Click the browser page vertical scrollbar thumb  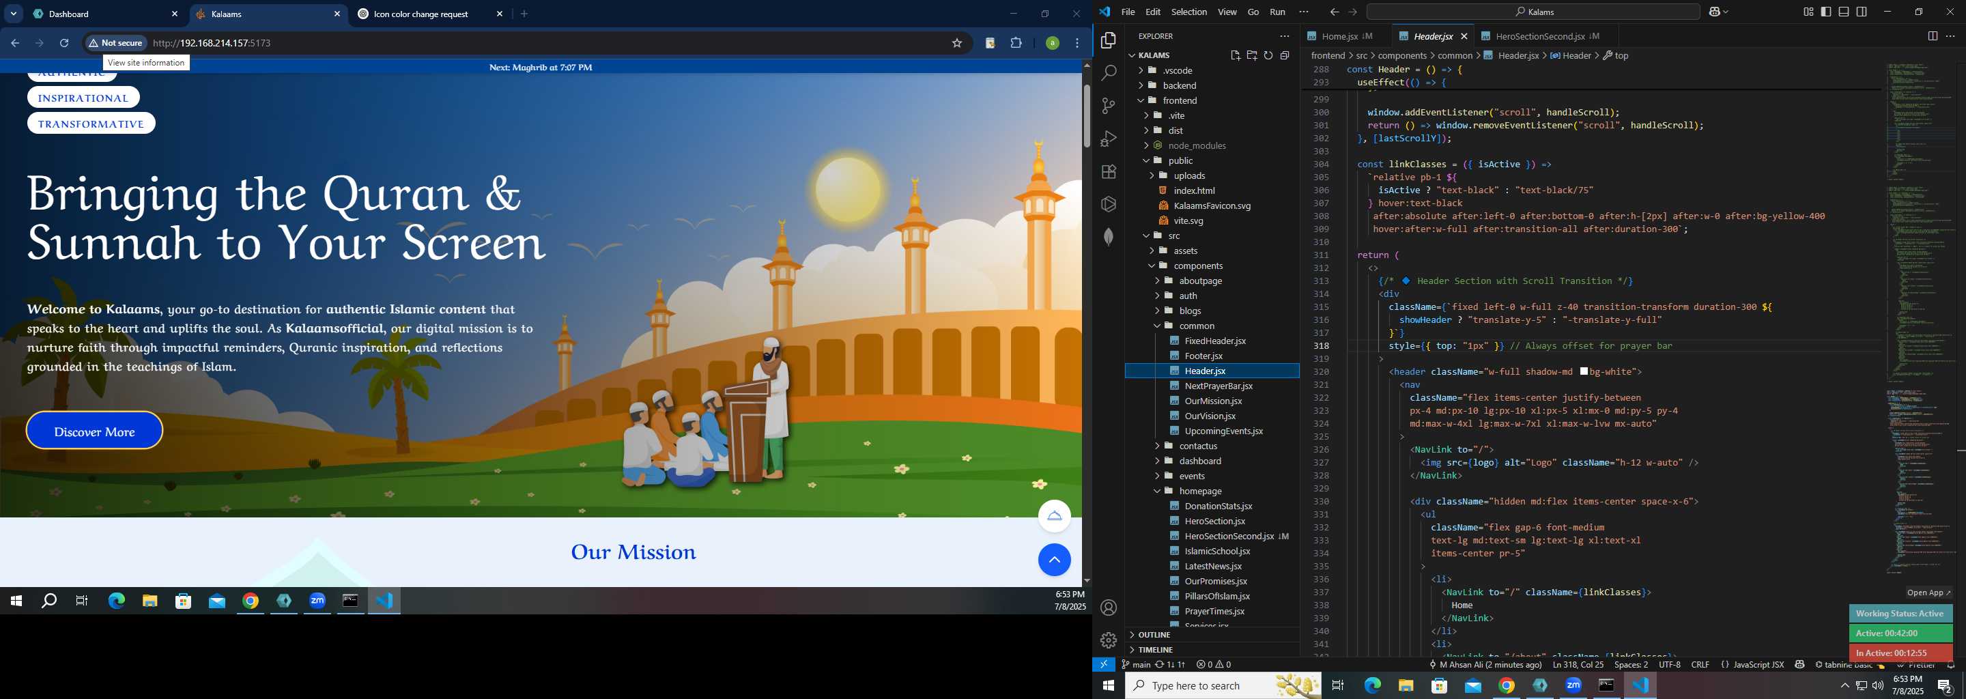[x=1086, y=116]
